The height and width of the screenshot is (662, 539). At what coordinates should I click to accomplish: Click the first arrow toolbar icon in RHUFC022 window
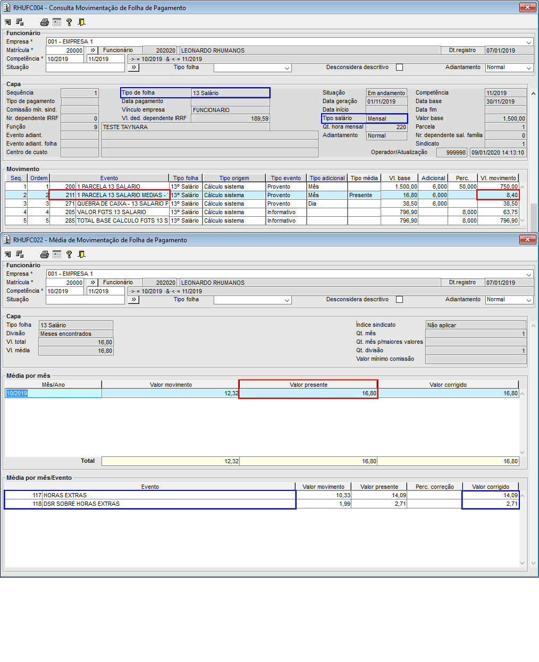[8, 254]
